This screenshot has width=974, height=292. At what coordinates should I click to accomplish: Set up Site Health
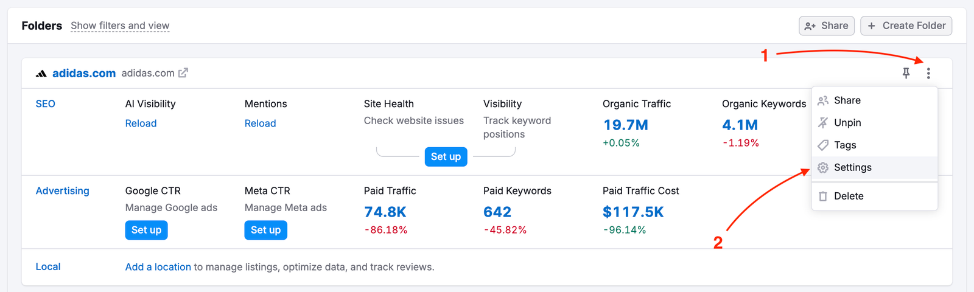point(446,156)
